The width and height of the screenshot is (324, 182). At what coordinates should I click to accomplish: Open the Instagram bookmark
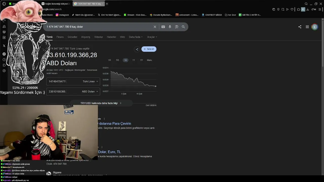tap(62, 15)
